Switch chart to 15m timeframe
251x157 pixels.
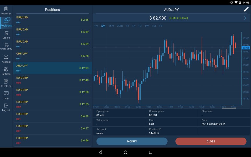click(111, 26)
